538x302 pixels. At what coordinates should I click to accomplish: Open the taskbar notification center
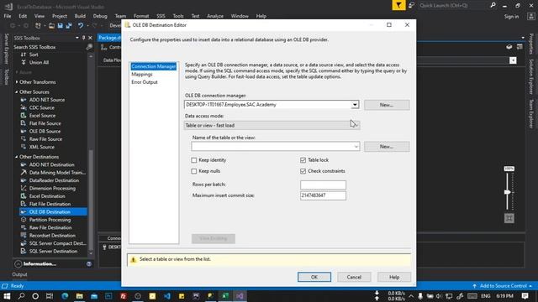pyautogui.click(x=525, y=296)
